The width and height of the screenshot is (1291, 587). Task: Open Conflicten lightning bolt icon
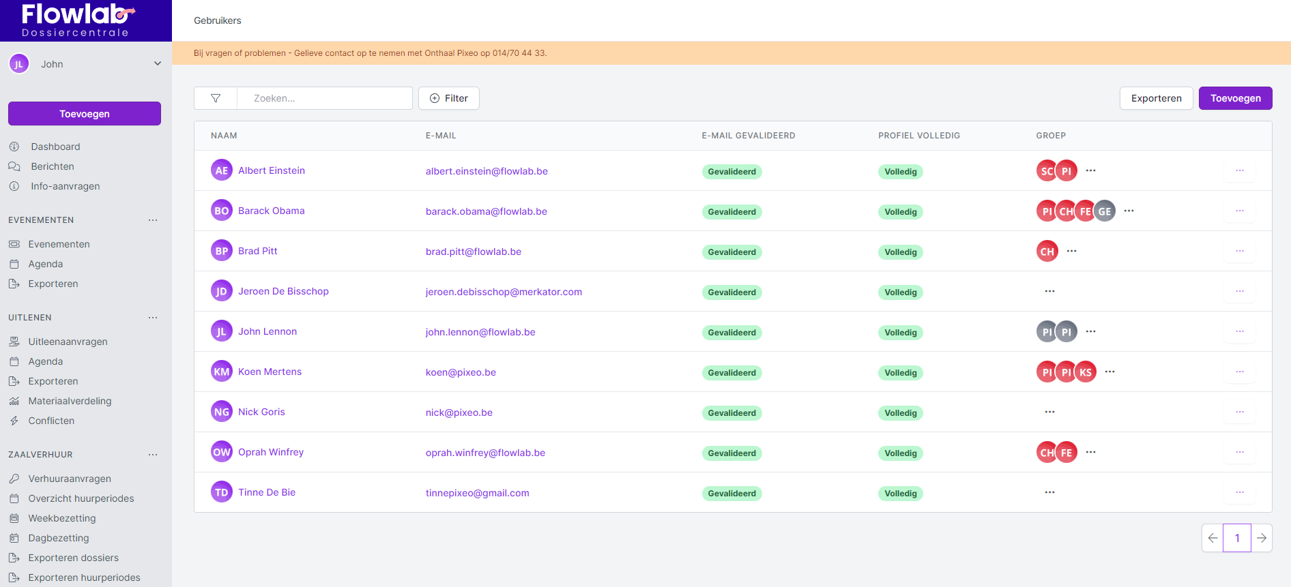[14, 421]
